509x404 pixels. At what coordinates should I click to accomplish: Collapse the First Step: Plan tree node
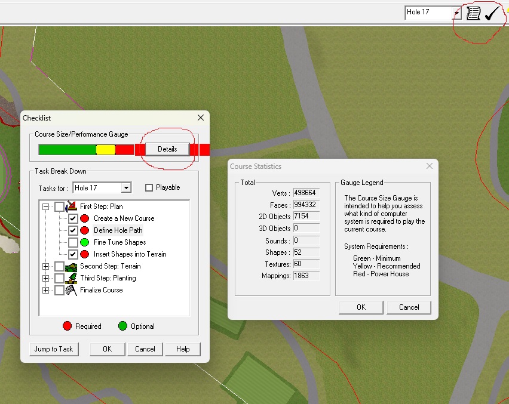click(46, 206)
